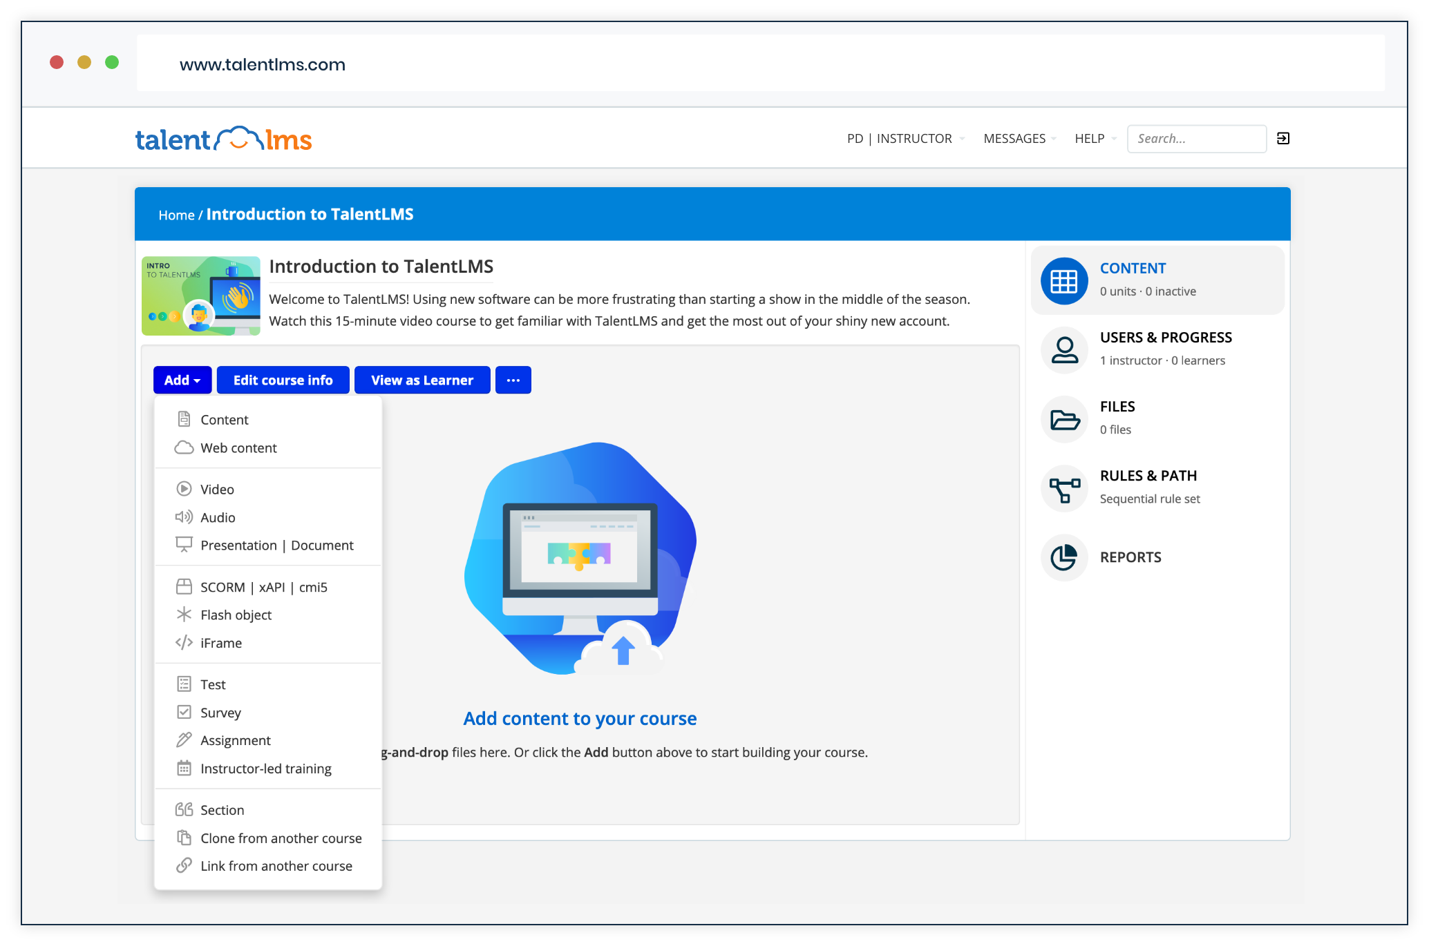Click the Reports pie chart icon

coord(1064,557)
